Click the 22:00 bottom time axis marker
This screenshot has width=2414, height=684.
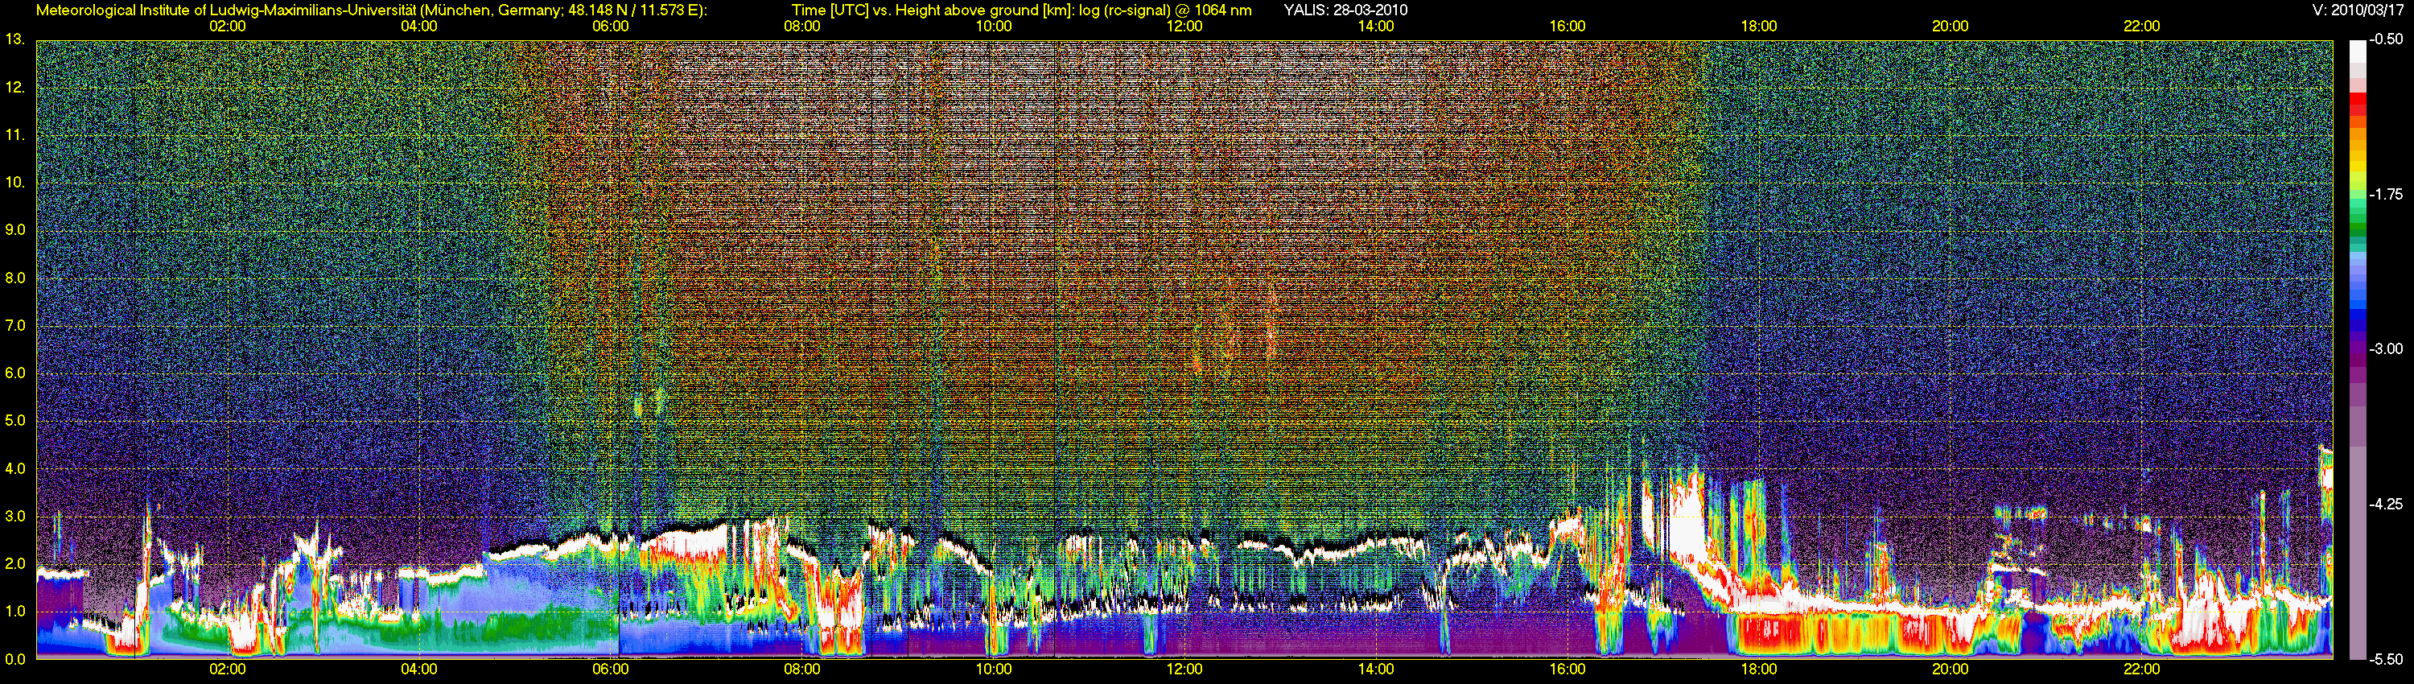(x=2142, y=669)
